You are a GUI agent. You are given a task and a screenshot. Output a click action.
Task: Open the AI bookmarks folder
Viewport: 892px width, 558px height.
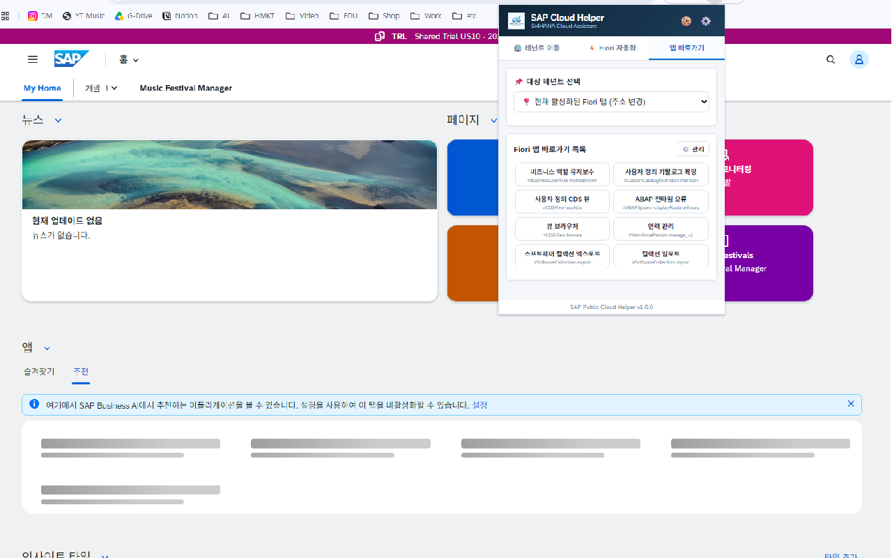coord(218,15)
